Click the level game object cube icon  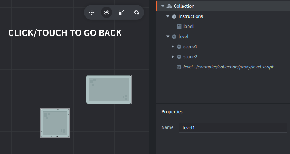pyautogui.click(x=174, y=37)
